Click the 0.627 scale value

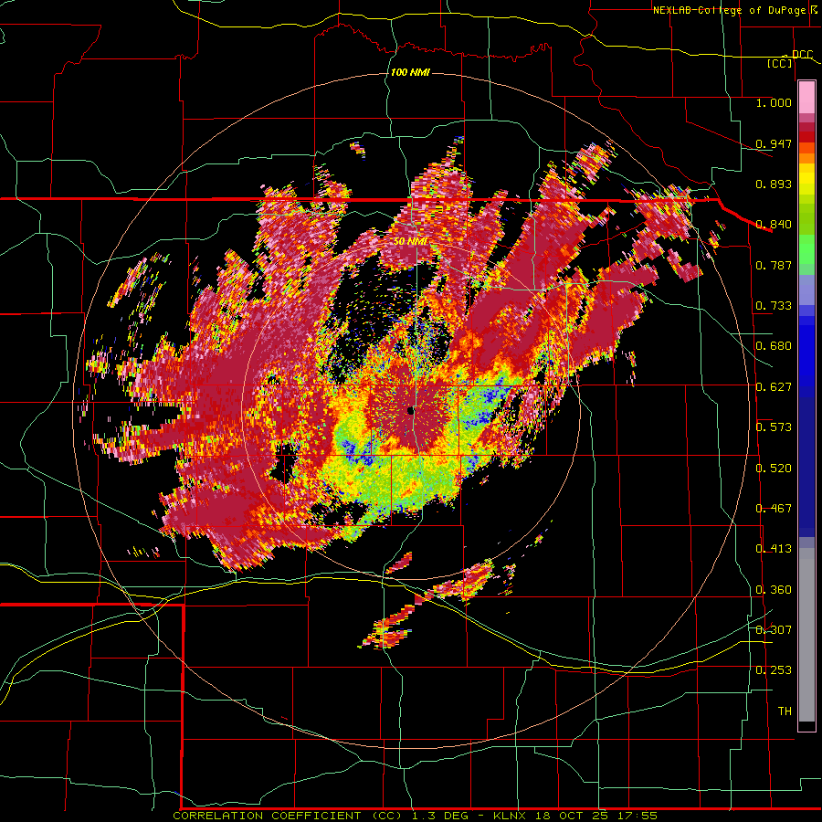point(774,387)
